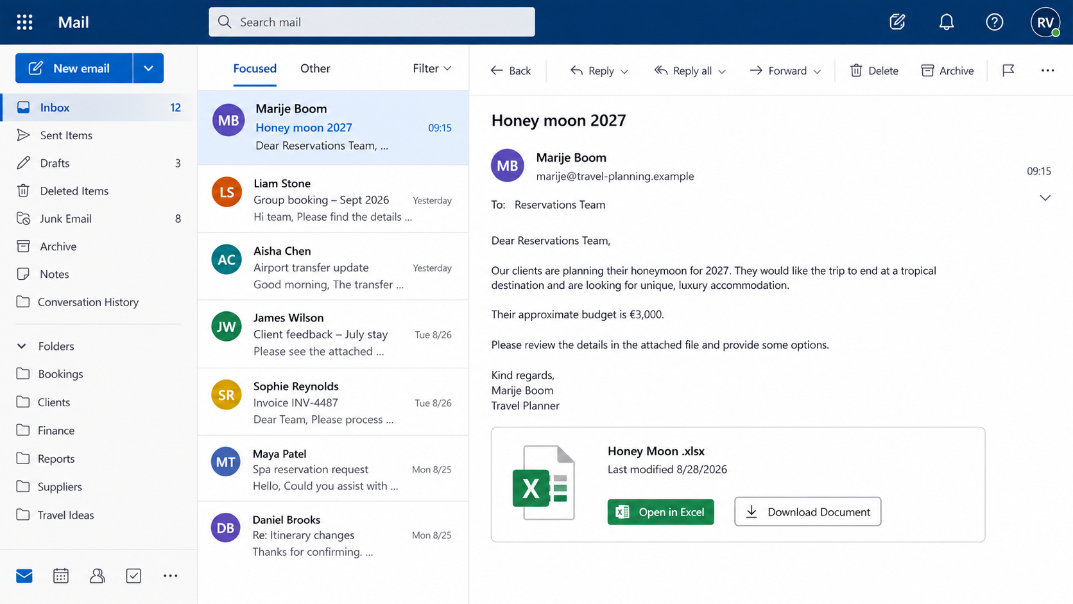
Task: Switch to Calendar in bottom bar
Action: (61, 576)
